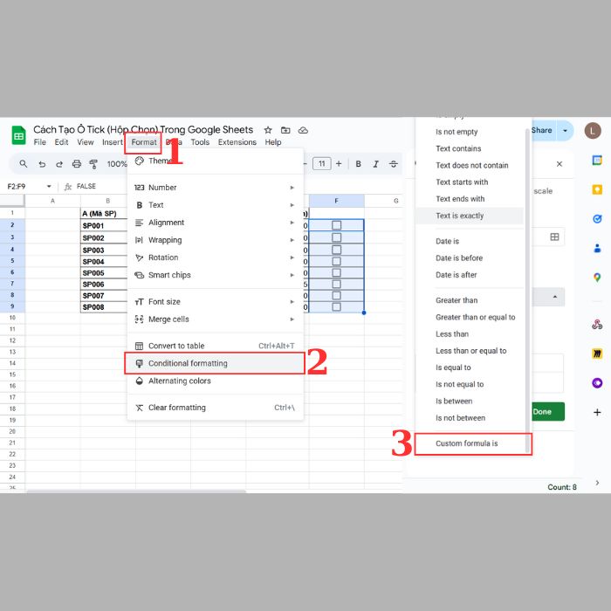The image size is (611, 611).
Task: Select Alternating colors menu item
Action: tap(215, 381)
